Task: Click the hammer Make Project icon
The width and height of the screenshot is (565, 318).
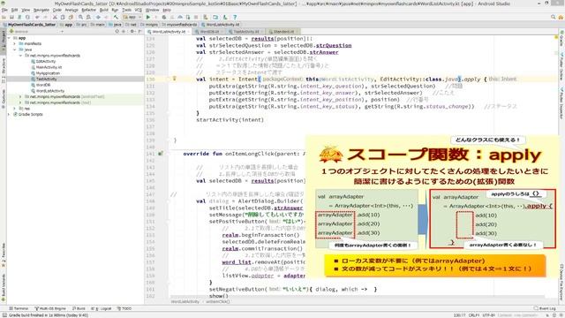Action: click(116, 17)
